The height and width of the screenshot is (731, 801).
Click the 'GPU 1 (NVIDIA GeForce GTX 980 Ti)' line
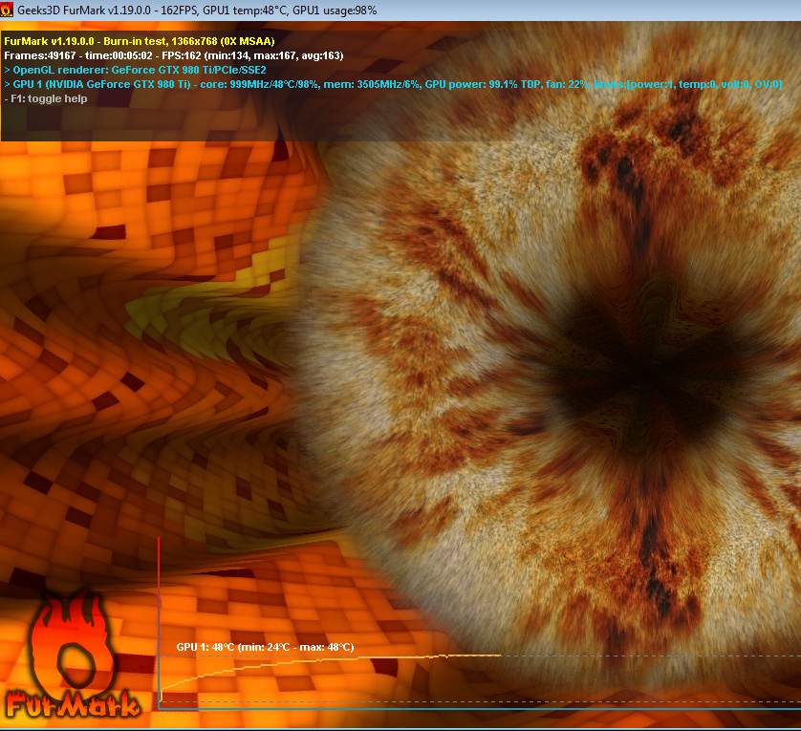pos(394,84)
